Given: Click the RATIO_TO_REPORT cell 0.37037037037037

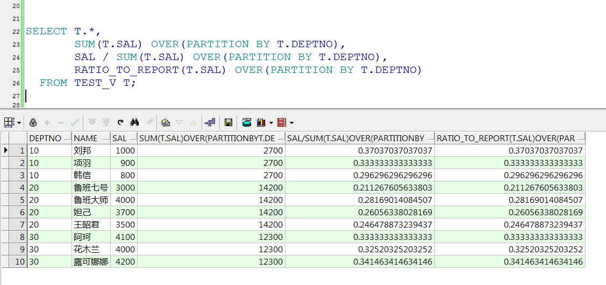Looking at the screenshot, I should 510,150.
